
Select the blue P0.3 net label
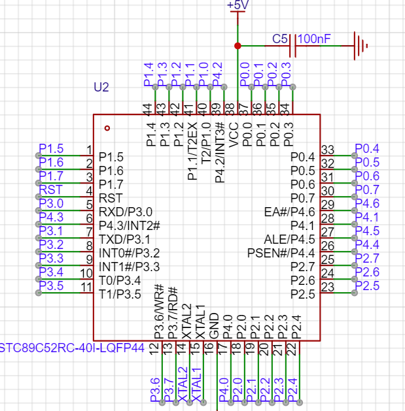click(286, 74)
